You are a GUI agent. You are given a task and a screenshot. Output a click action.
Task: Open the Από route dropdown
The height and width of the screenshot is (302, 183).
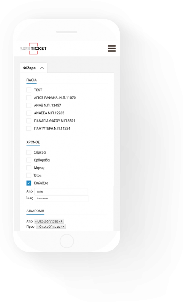tap(49, 221)
